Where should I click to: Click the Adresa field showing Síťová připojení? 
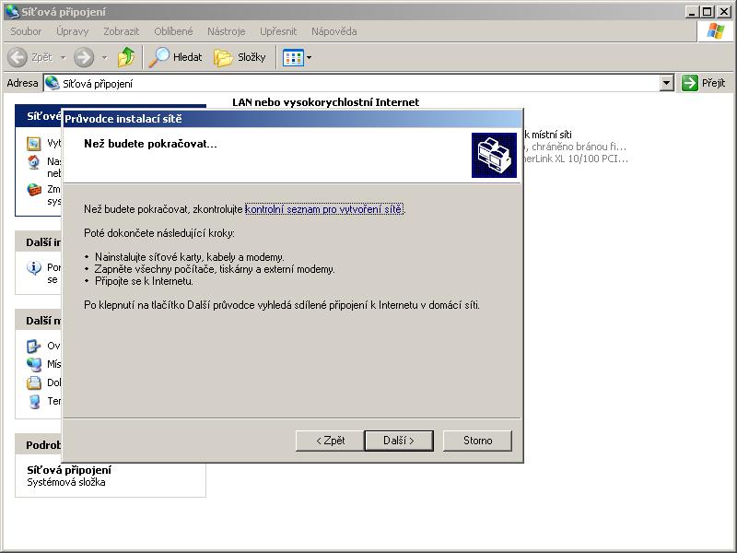(350, 83)
